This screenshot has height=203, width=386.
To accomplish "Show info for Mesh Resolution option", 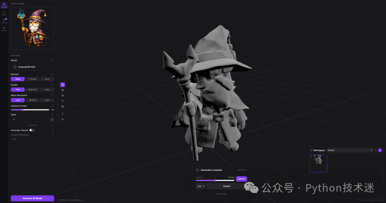I will pos(53,95).
